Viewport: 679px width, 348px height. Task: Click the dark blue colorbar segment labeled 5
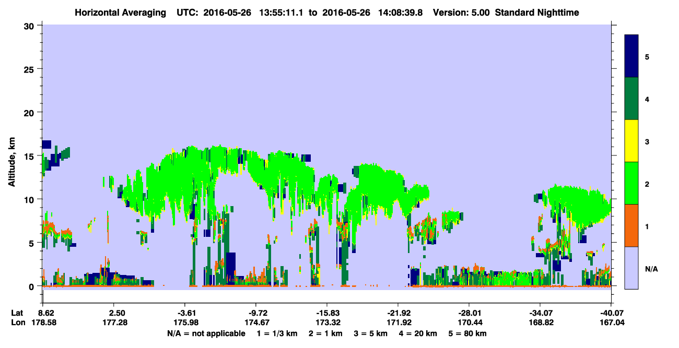point(631,56)
